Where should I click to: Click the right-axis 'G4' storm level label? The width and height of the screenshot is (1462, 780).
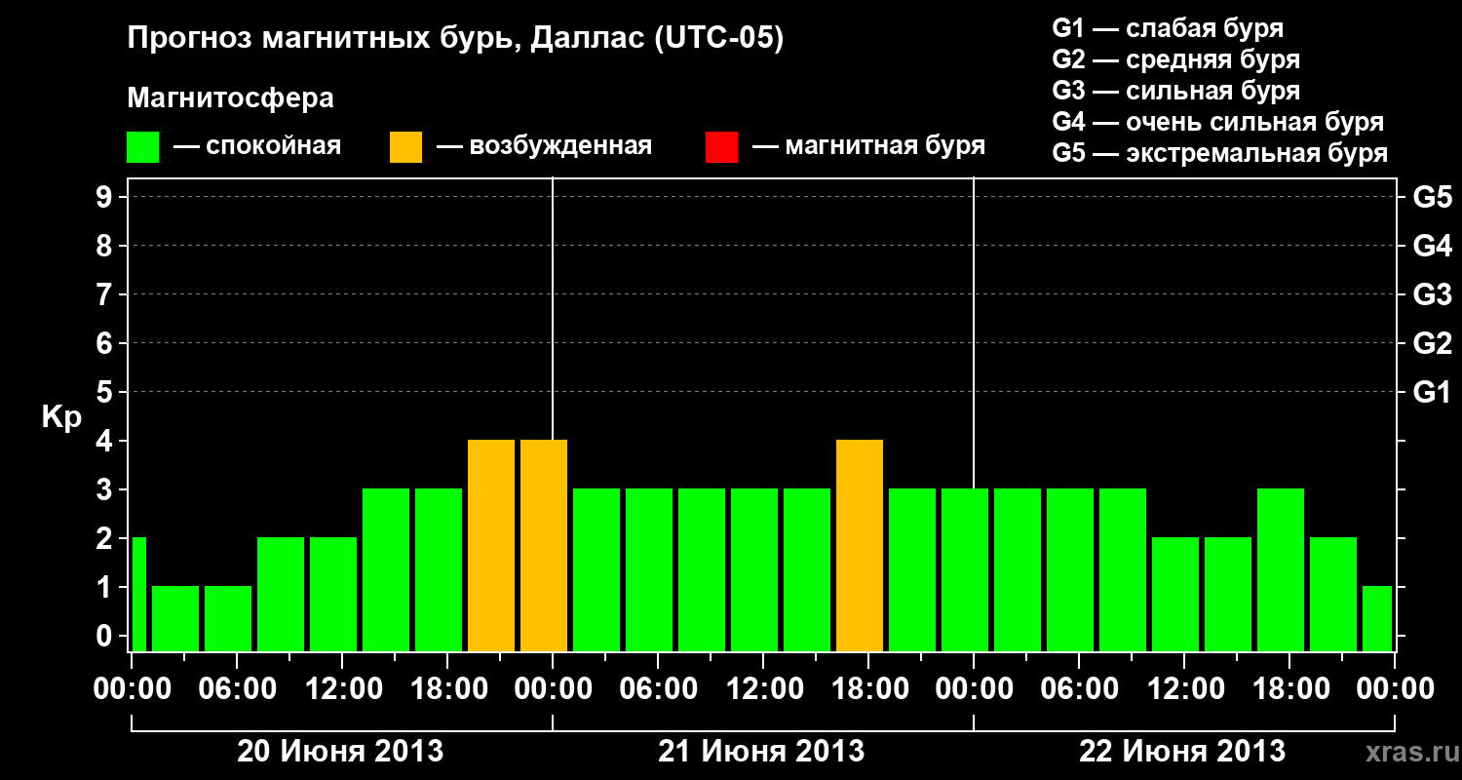click(1433, 246)
